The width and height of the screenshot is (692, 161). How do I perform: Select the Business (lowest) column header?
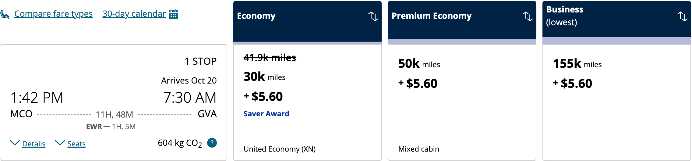pyautogui.click(x=565, y=16)
